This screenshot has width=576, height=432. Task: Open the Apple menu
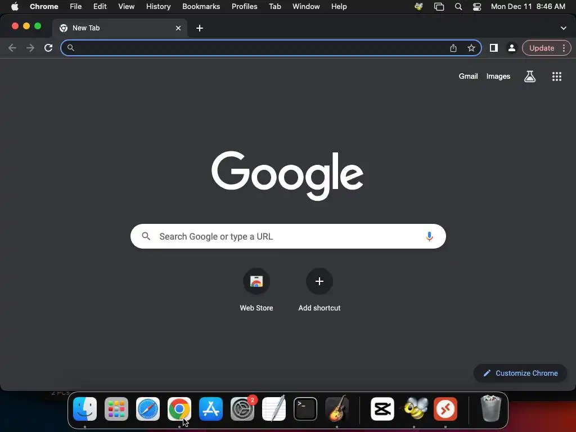point(15,7)
